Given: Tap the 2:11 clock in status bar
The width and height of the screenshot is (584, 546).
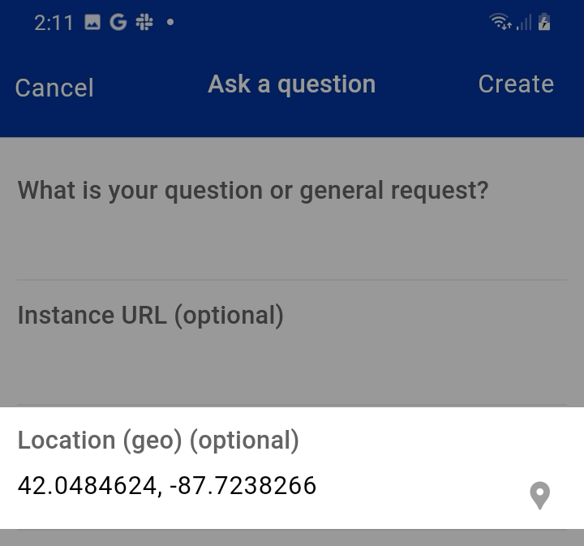Looking at the screenshot, I should point(54,23).
